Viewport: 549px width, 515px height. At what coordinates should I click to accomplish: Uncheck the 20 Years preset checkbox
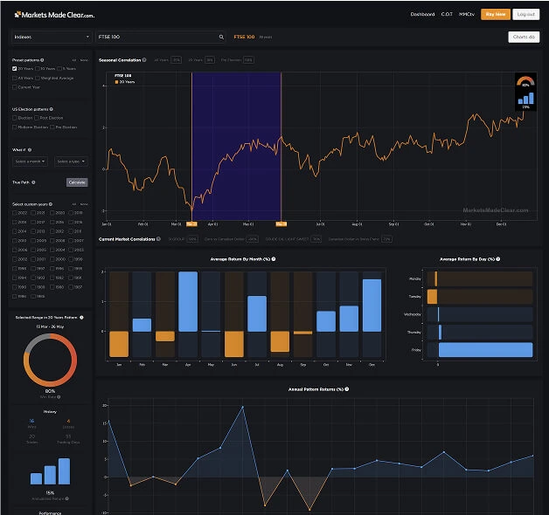[x=14, y=69]
